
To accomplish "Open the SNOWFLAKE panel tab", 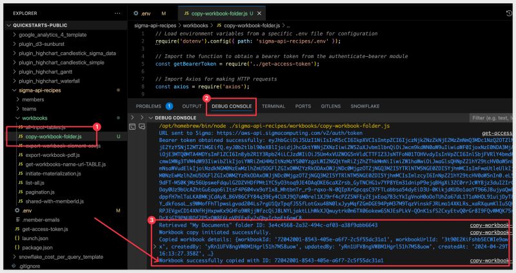I will click(x=365, y=106).
